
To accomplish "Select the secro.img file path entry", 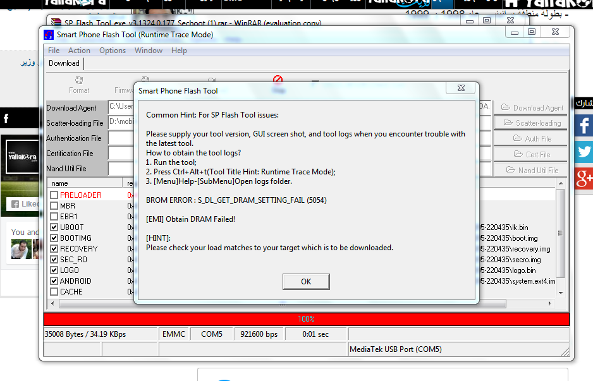I will tap(510, 260).
